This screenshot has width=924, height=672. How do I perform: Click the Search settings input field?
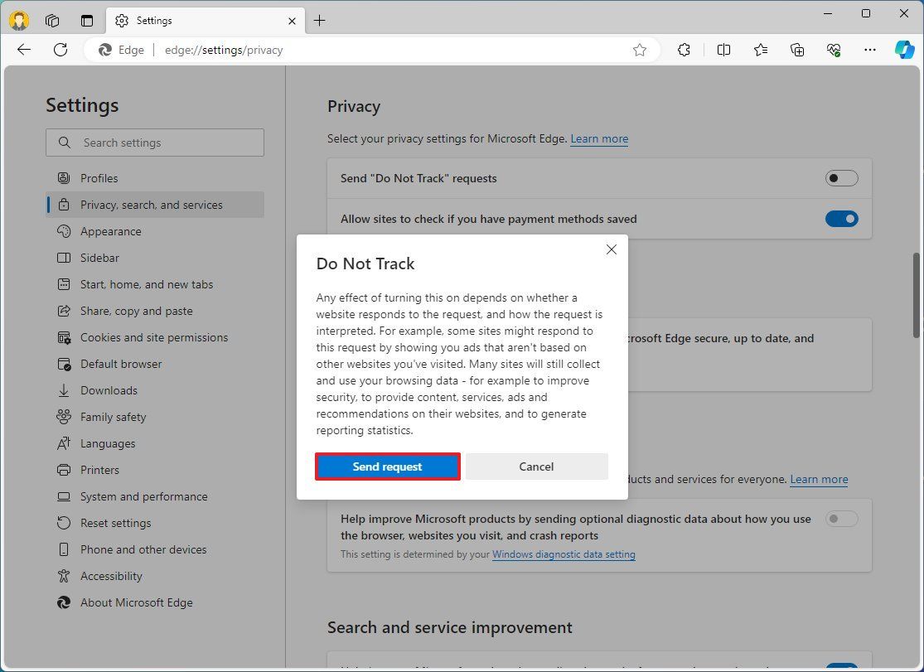coord(154,142)
